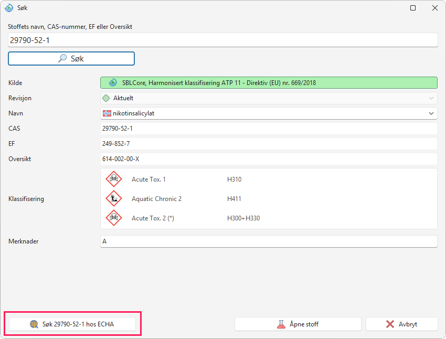Click the skull pictogram for Acute Tox. 2
This screenshot has width=446, height=339.
114,218
